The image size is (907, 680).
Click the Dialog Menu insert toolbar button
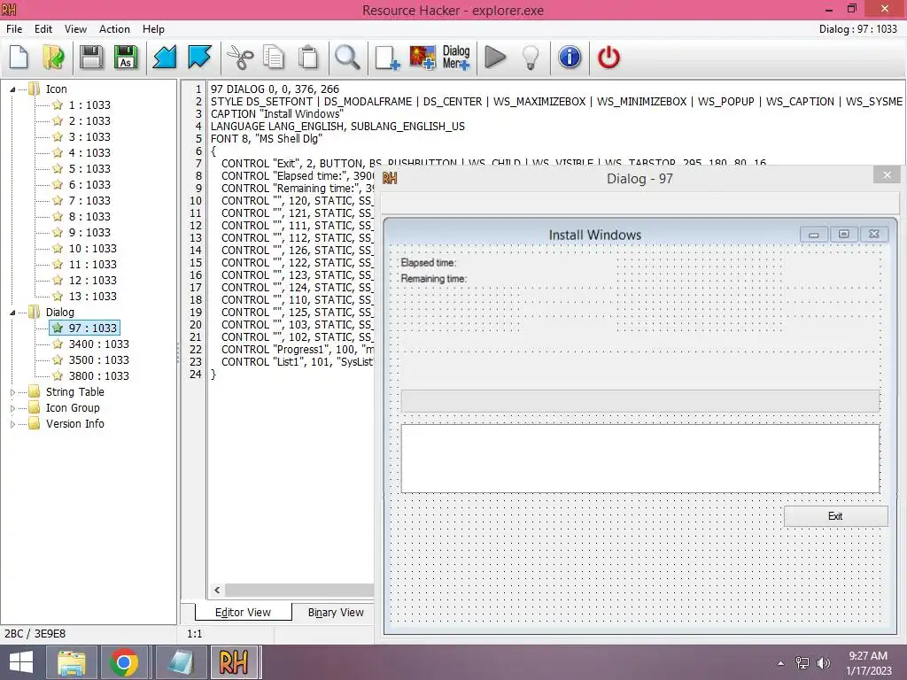tap(456, 58)
